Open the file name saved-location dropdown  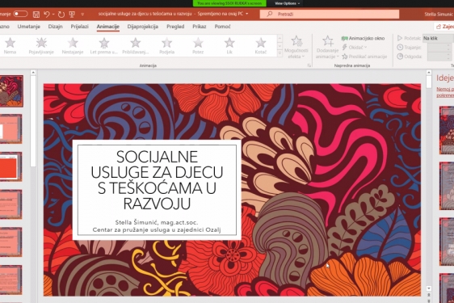point(247,14)
